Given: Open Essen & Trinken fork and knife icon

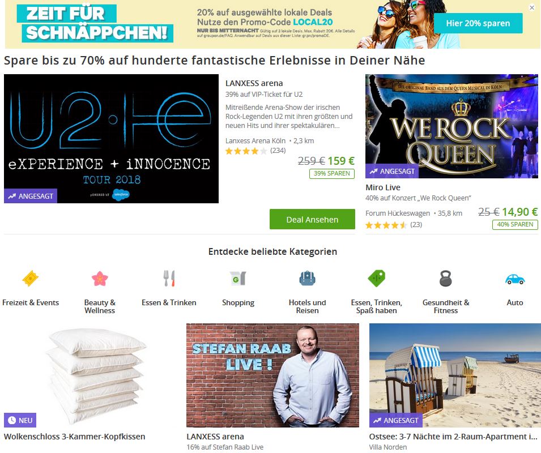Looking at the screenshot, I should tap(169, 279).
